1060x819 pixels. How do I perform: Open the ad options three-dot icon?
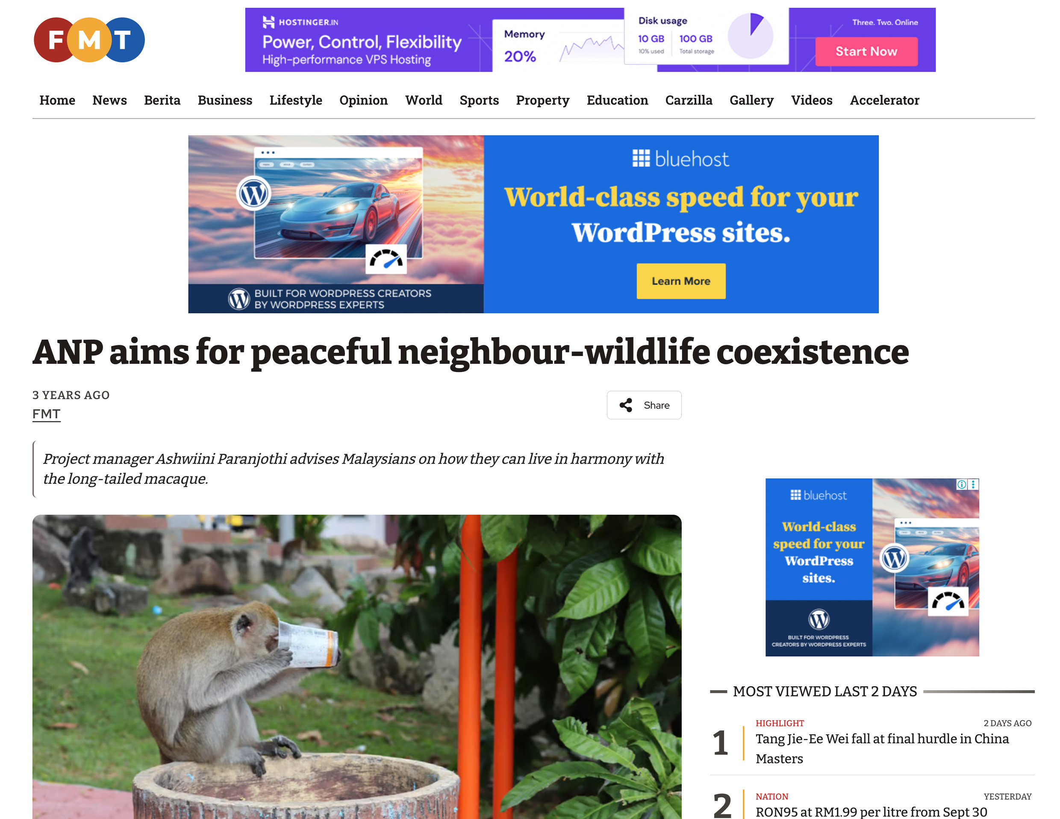(973, 484)
